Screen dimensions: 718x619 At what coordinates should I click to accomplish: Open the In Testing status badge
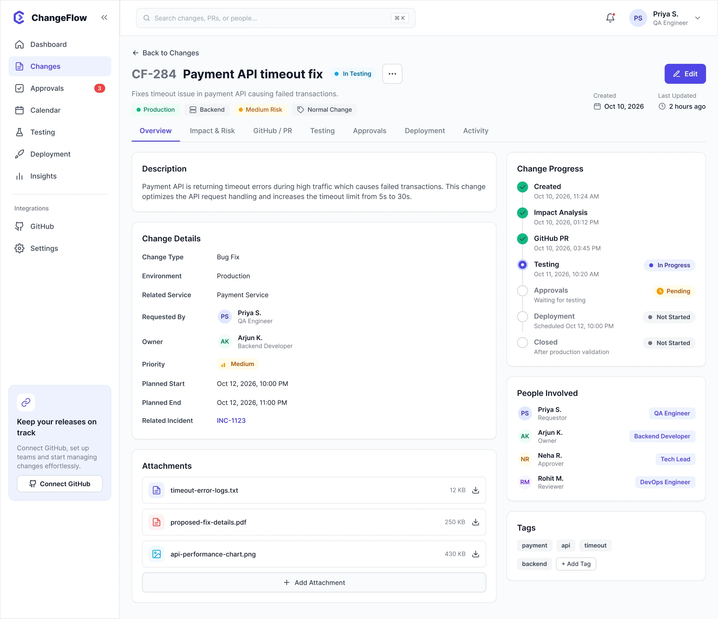tap(353, 74)
